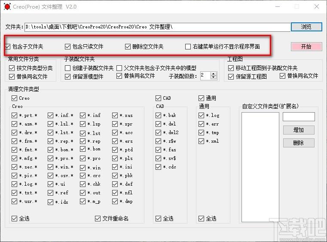Decrease 子装配级数 with down arrow
This screenshot has height=242, width=327.
point(213,77)
